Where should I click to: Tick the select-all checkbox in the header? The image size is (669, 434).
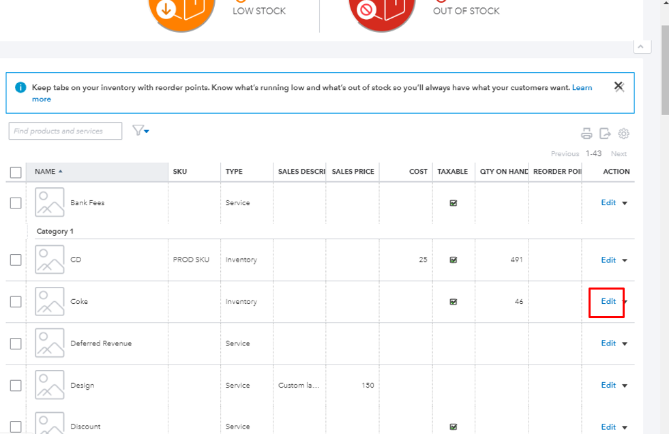pyautogui.click(x=16, y=172)
